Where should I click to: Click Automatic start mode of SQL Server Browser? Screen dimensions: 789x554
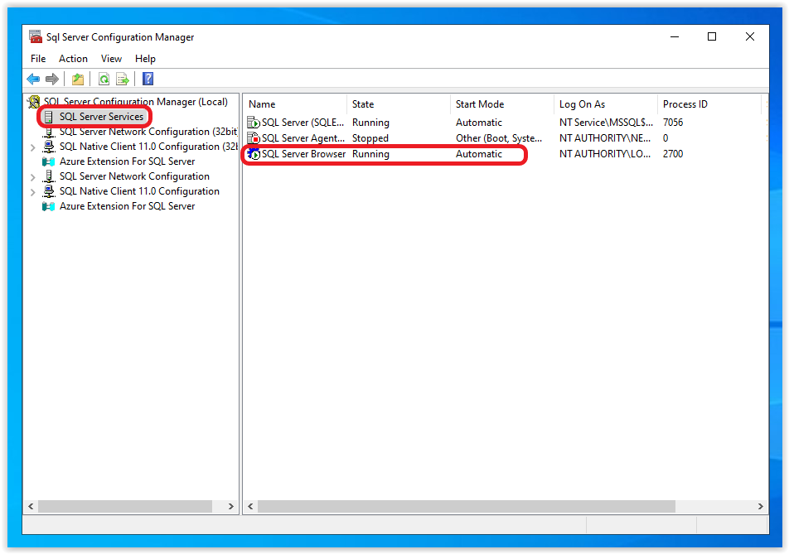[478, 154]
